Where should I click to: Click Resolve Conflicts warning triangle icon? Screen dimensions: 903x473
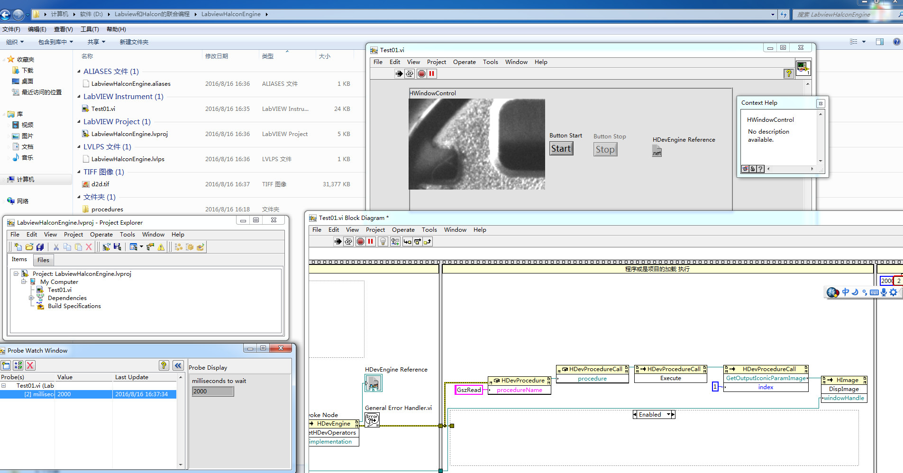[x=161, y=247]
